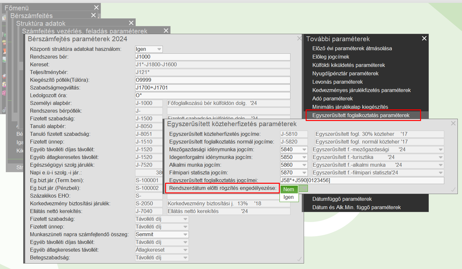Viewport: 462px width, 269px height.
Task: Close the További paraméterek panel
Action: (x=424, y=39)
